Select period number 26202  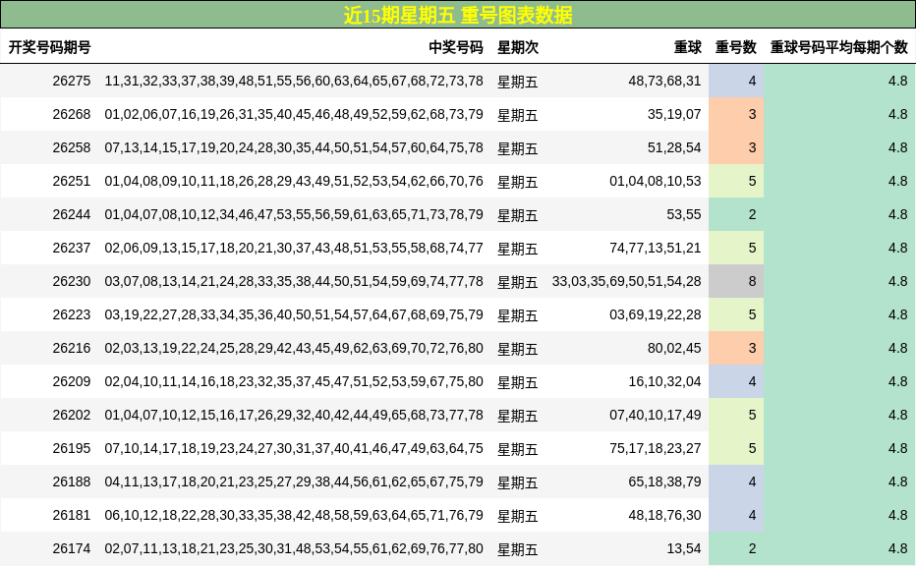[x=72, y=415]
